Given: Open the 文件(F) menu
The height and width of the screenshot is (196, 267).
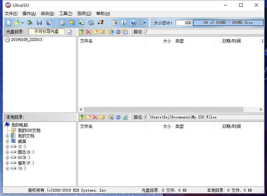Looking at the screenshot, I should point(11,14).
